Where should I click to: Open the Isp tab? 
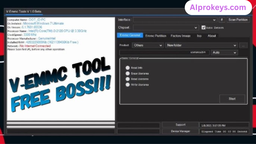pos(199,36)
